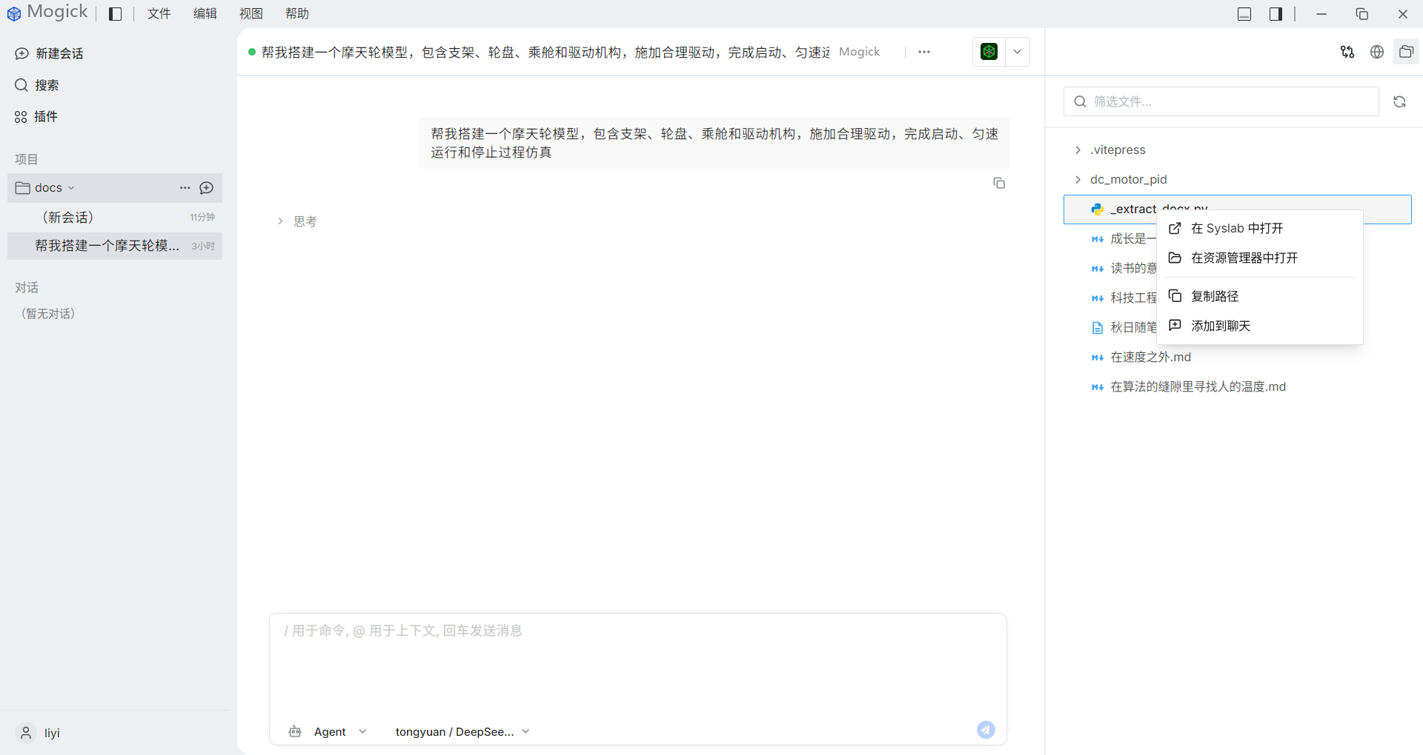The image size is (1423, 755).
Task: Select the (新会话) conversation
Action: tap(115, 217)
